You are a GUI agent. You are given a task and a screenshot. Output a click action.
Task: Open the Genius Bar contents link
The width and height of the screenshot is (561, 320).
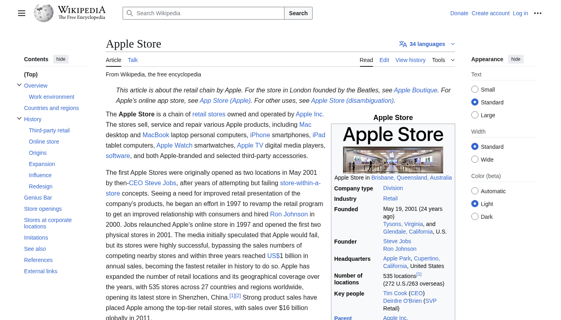[38, 198]
